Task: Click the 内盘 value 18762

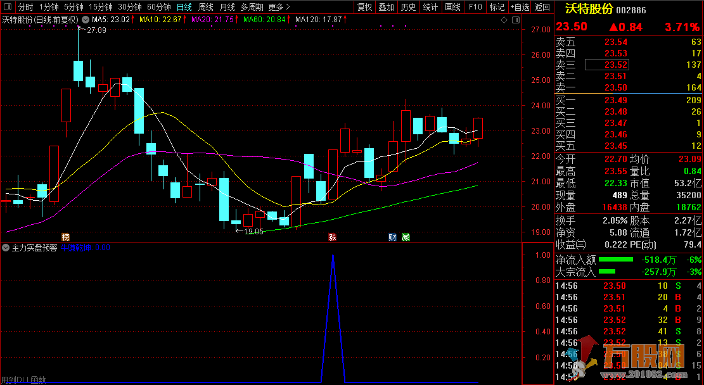Action: (x=688, y=207)
